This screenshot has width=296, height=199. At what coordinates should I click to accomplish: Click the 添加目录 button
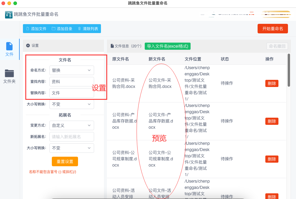(x=62, y=29)
